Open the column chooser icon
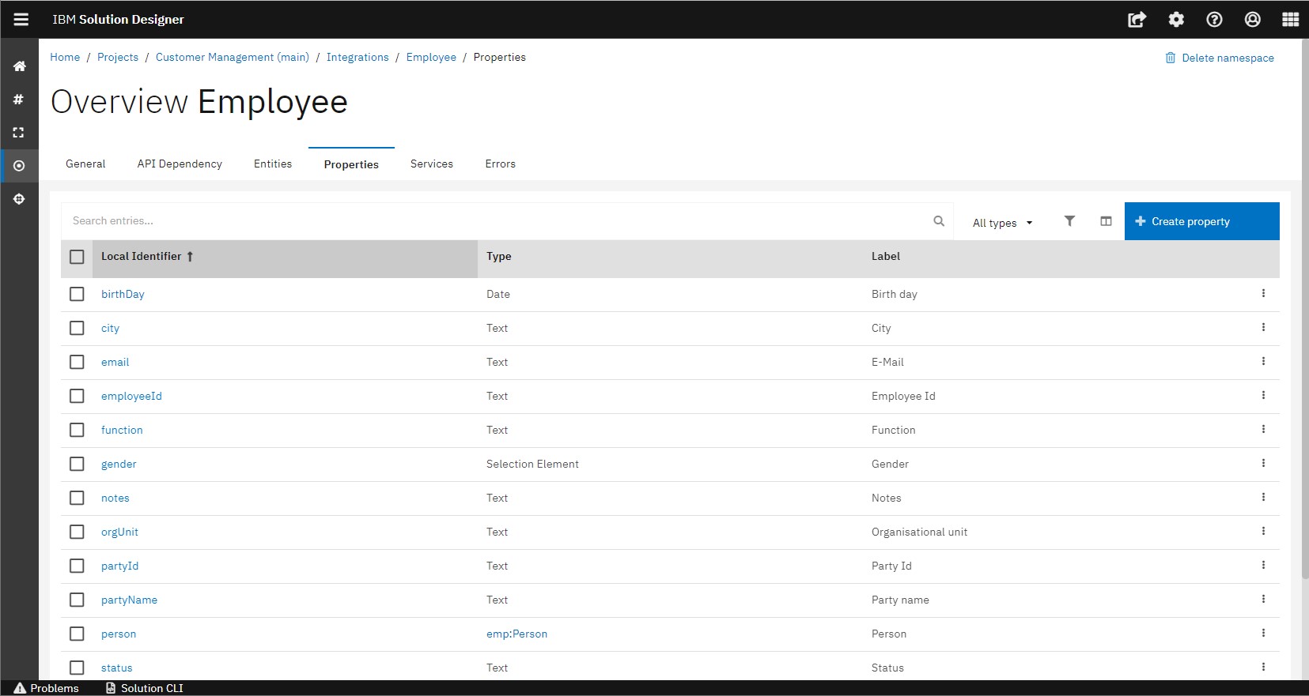This screenshot has width=1309, height=696. click(1106, 221)
